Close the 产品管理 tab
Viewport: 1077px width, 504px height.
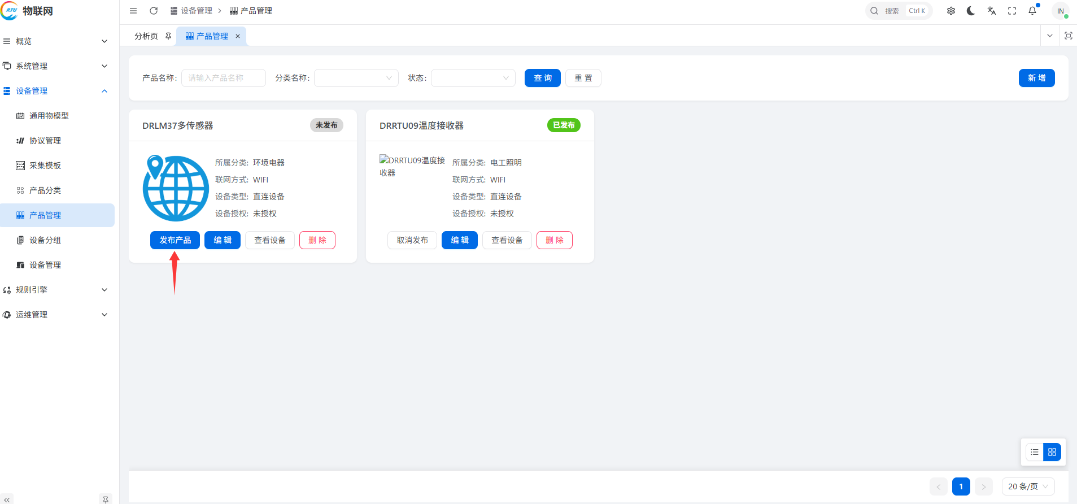point(238,36)
